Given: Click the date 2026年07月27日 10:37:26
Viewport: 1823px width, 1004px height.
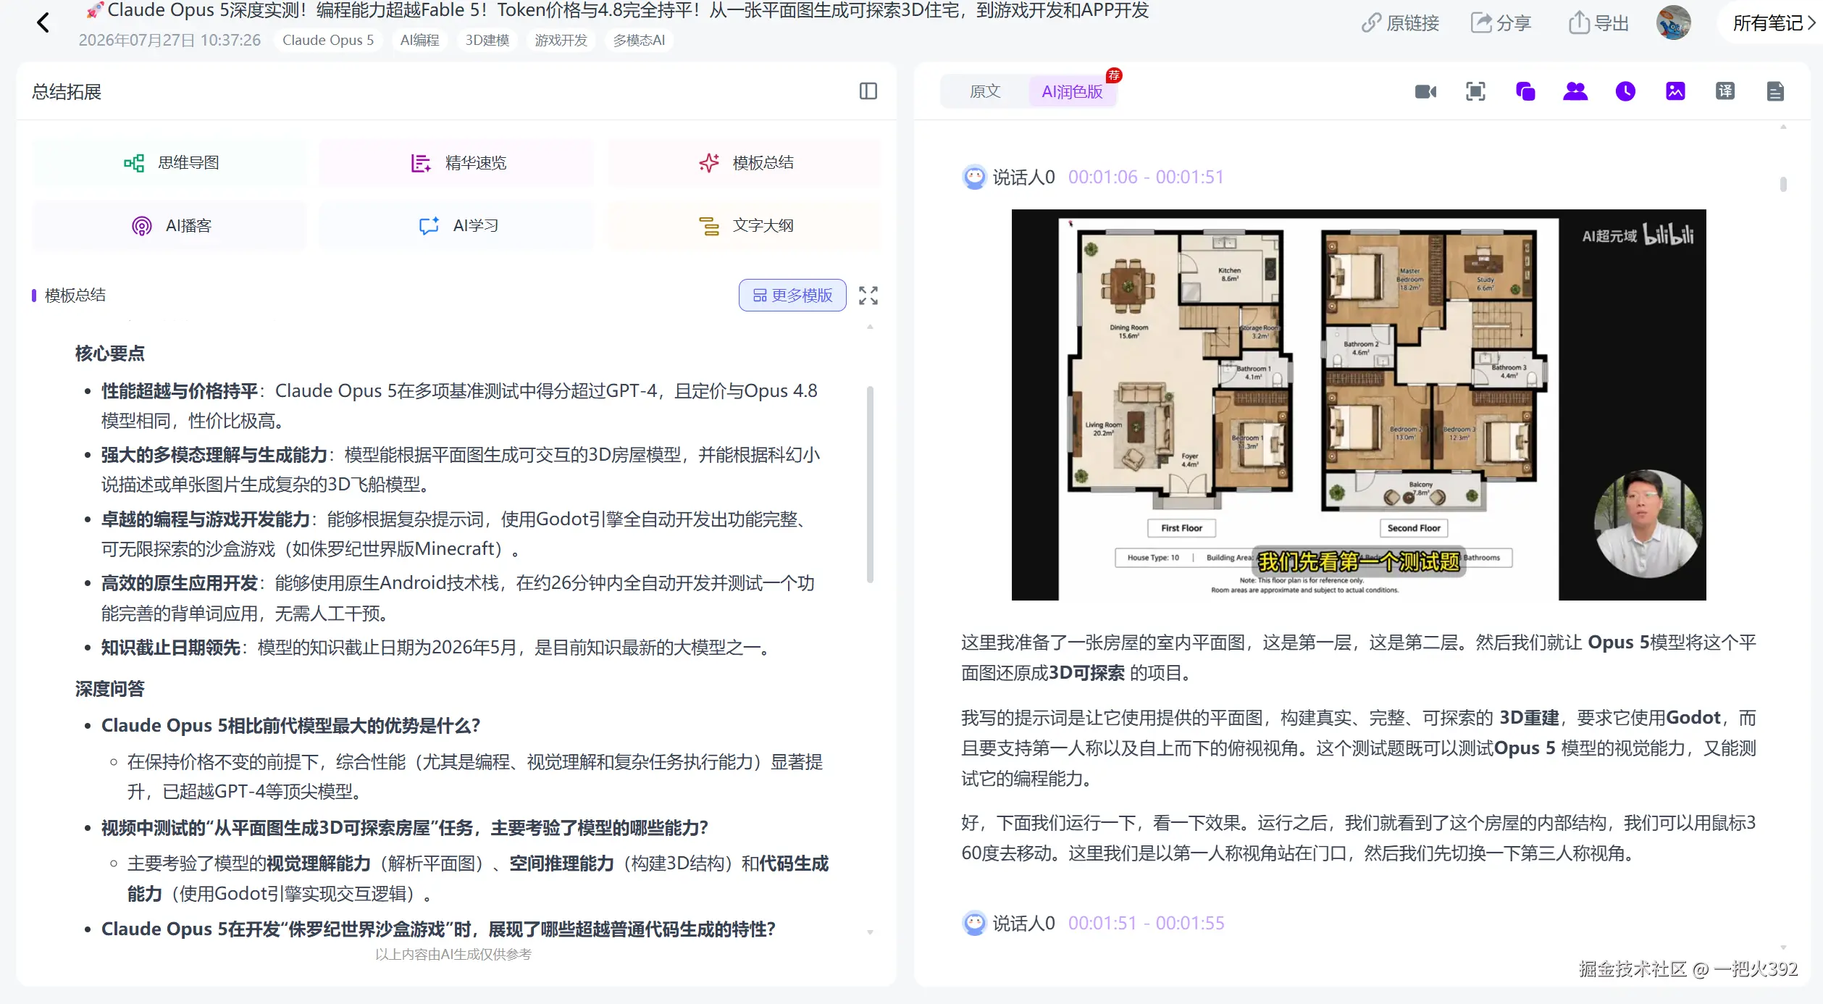Looking at the screenshot, I should tap(169, 40).
